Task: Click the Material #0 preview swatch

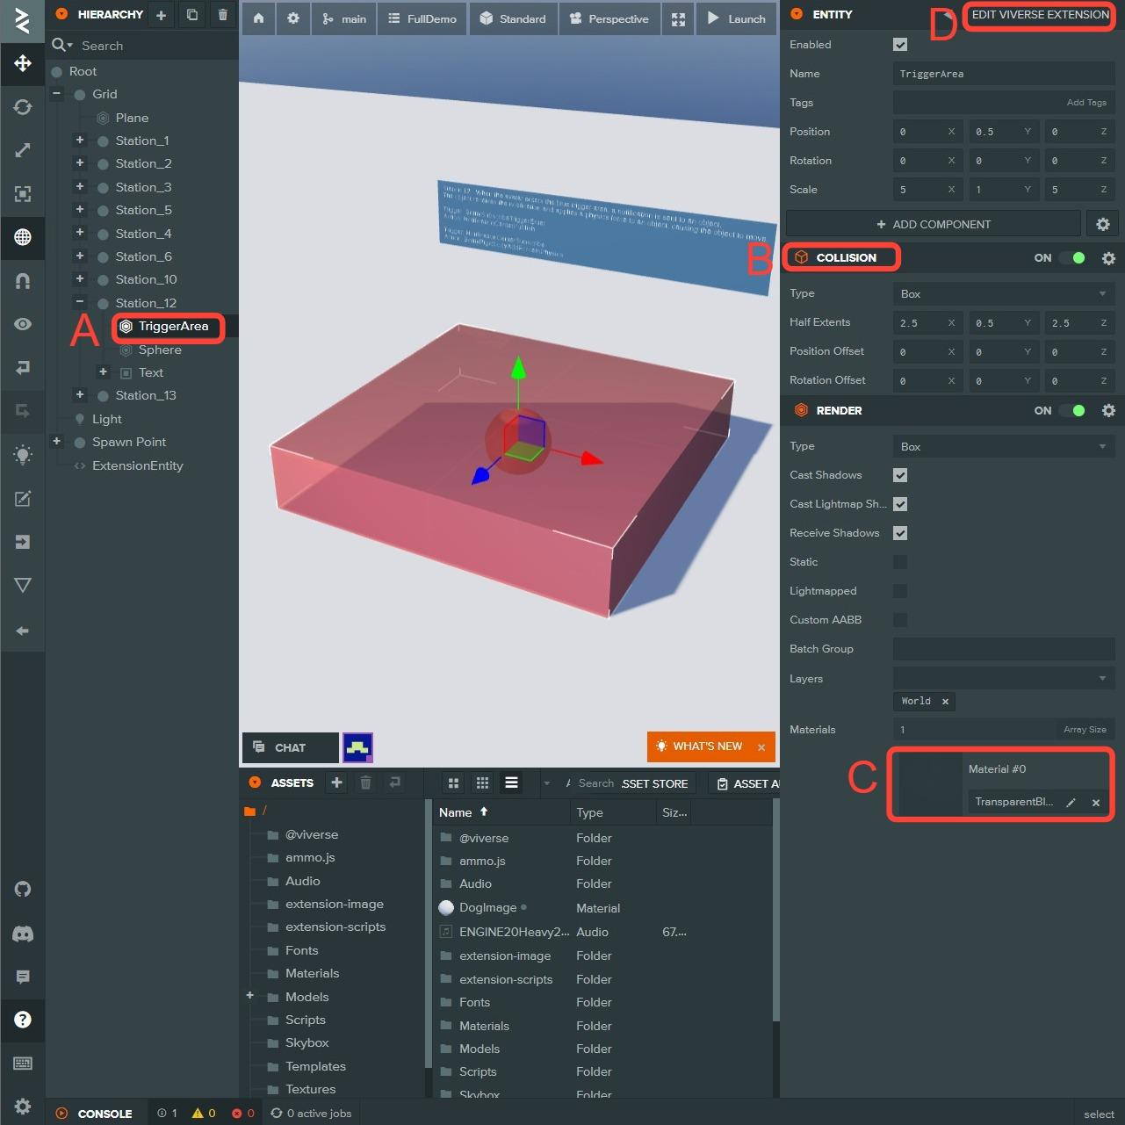Action: point(930,783)
